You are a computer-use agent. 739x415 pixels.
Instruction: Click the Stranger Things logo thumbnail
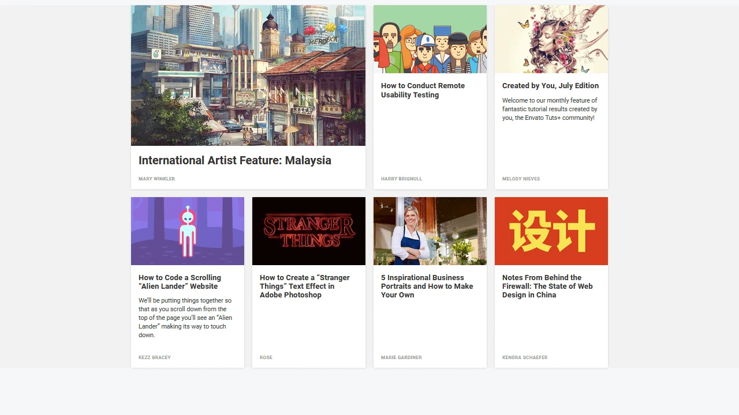pos(308,231)
